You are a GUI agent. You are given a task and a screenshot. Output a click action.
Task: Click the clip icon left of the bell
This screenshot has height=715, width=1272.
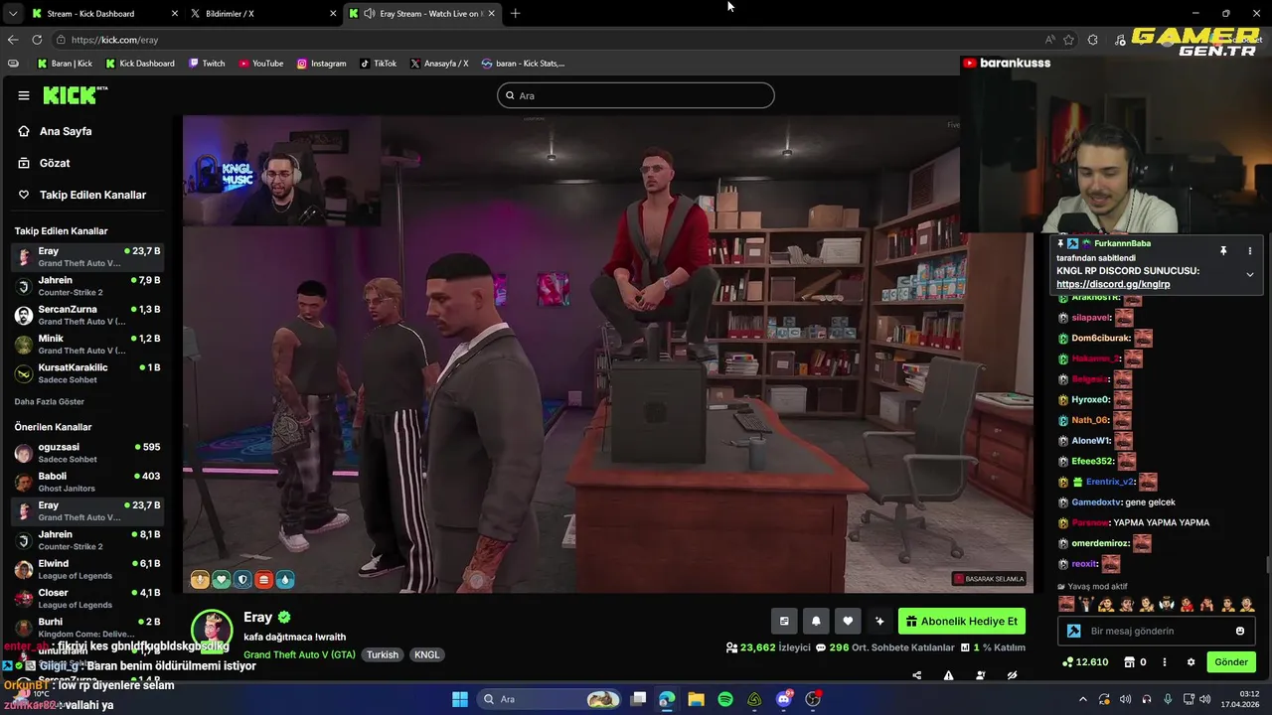(784, 622)
